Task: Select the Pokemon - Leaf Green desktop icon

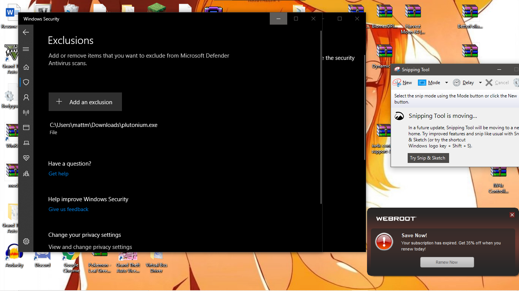Action: pos(100,262)
